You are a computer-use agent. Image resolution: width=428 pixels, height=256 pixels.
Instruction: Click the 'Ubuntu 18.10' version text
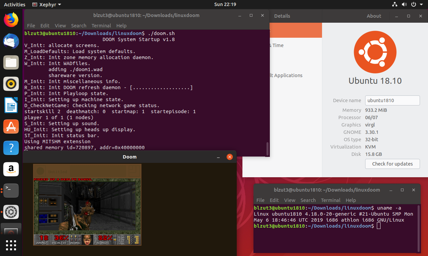(375, 81)
